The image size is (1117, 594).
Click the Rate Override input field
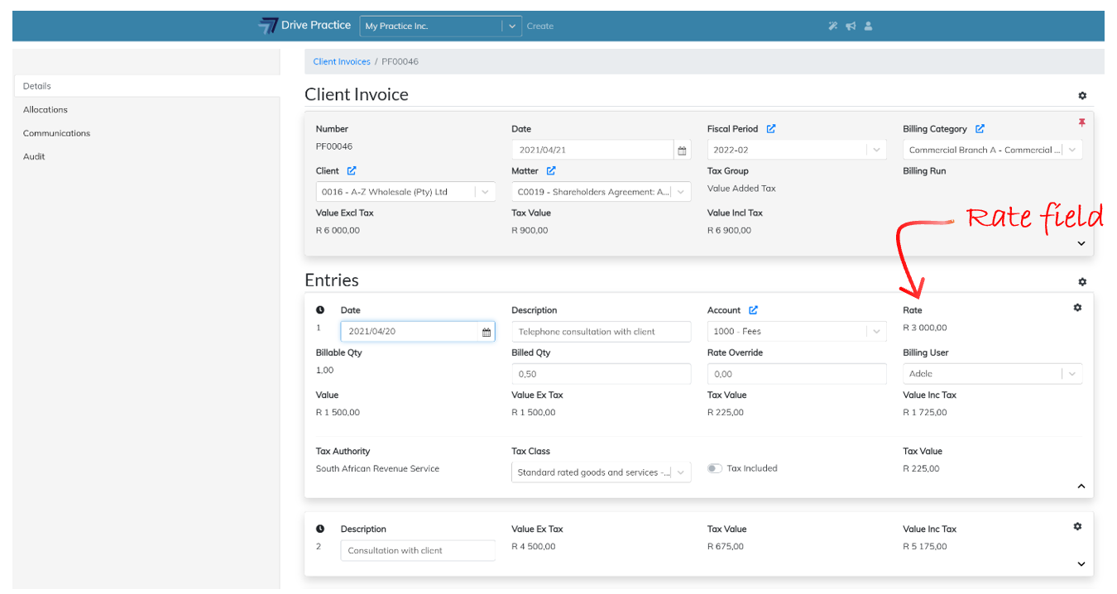[796, 374]
